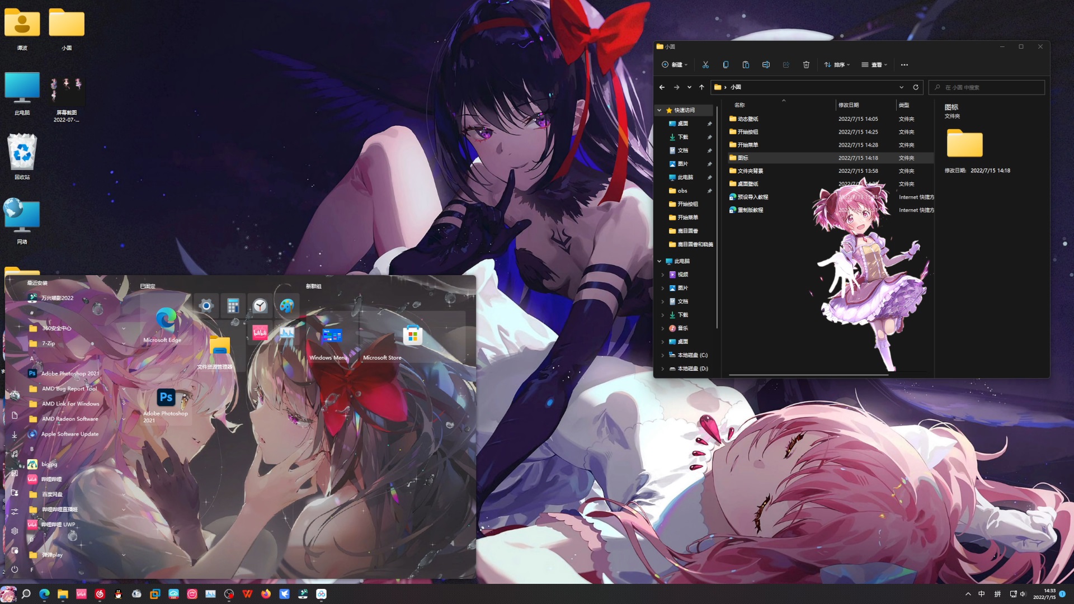This screenshot has height=604, width=1074.
Task: Click the Paste icon in Explorer toolbar
Action: [746, 65]
